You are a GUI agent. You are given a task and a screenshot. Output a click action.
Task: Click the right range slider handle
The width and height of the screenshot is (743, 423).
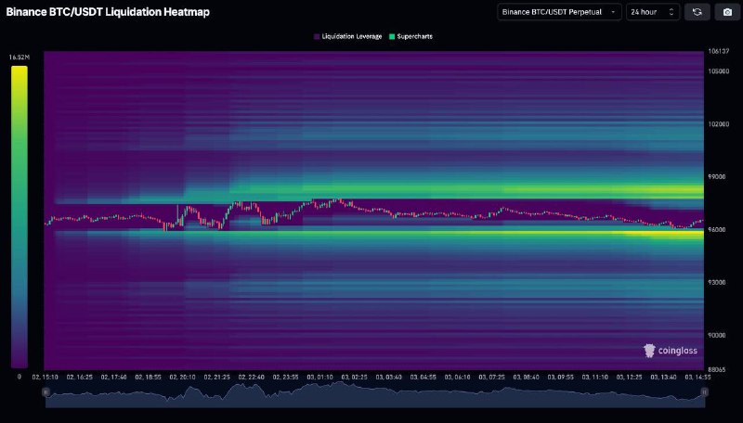coord(704,391)
